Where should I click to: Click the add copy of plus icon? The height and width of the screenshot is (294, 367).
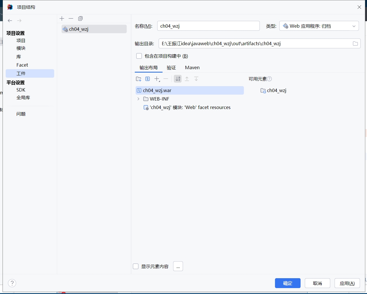157,79
